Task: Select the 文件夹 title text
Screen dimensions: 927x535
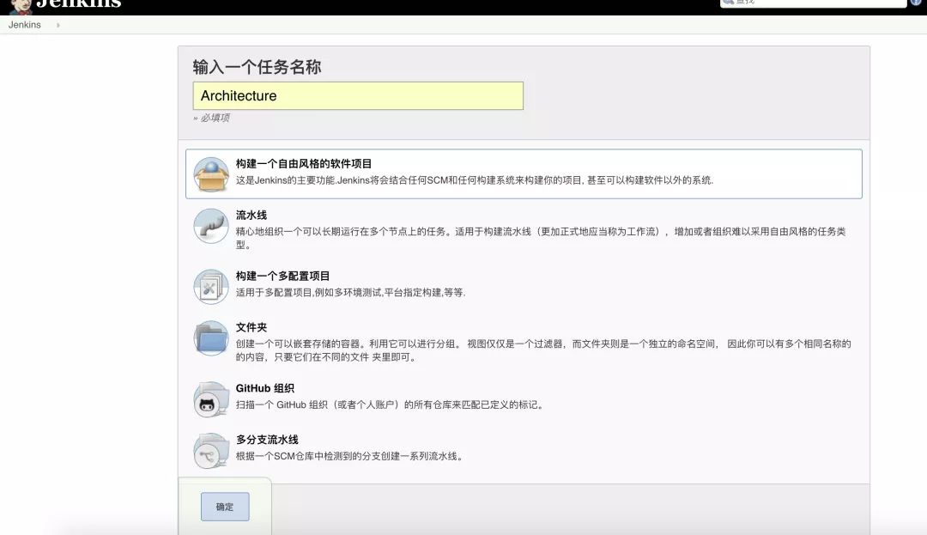Action: pos(251,327)
